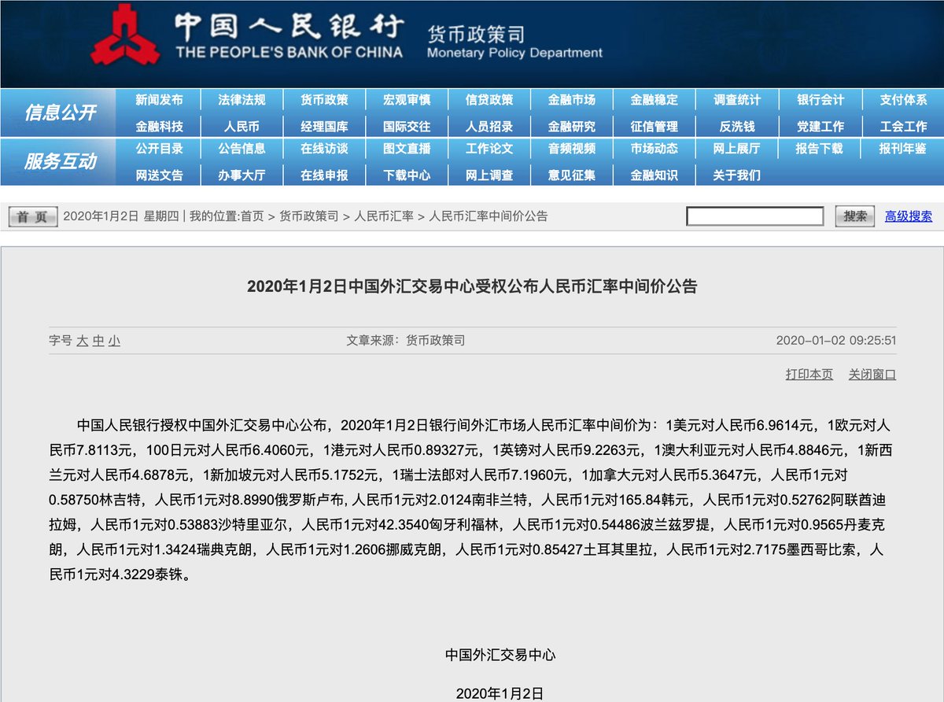Open the 信贷政策 menu item

[489, 100]
